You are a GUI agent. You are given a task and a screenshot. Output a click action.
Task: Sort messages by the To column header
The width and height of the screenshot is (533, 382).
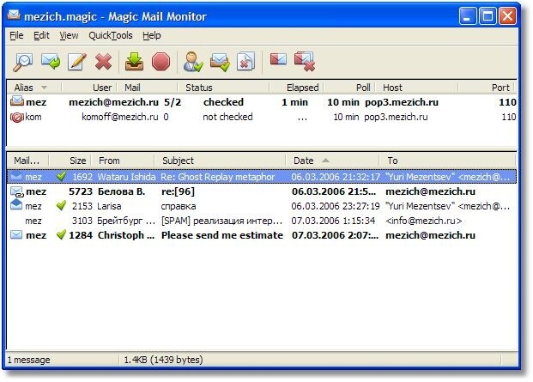click(x=392, y=161)
